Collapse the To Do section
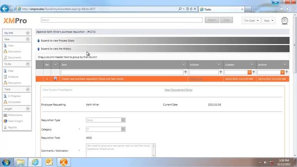Screen dimensions: 297x167 pos(28,64)
